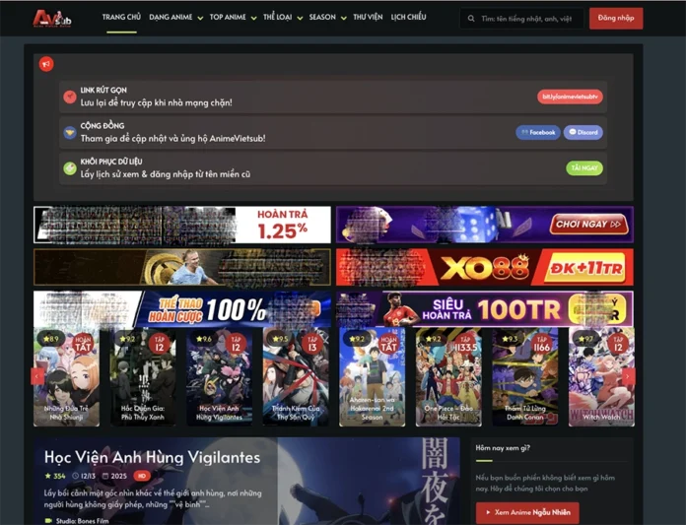
Task: Click the Hôm nay xem gì? heading
Action: [503, 447]
